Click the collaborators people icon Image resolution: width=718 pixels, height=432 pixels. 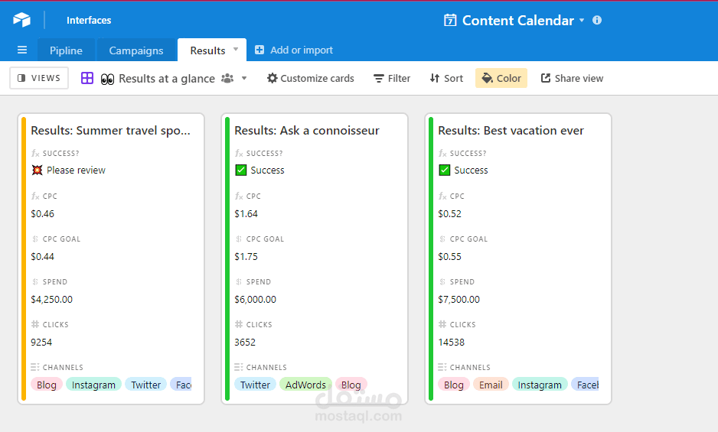(x=227, y=78)
